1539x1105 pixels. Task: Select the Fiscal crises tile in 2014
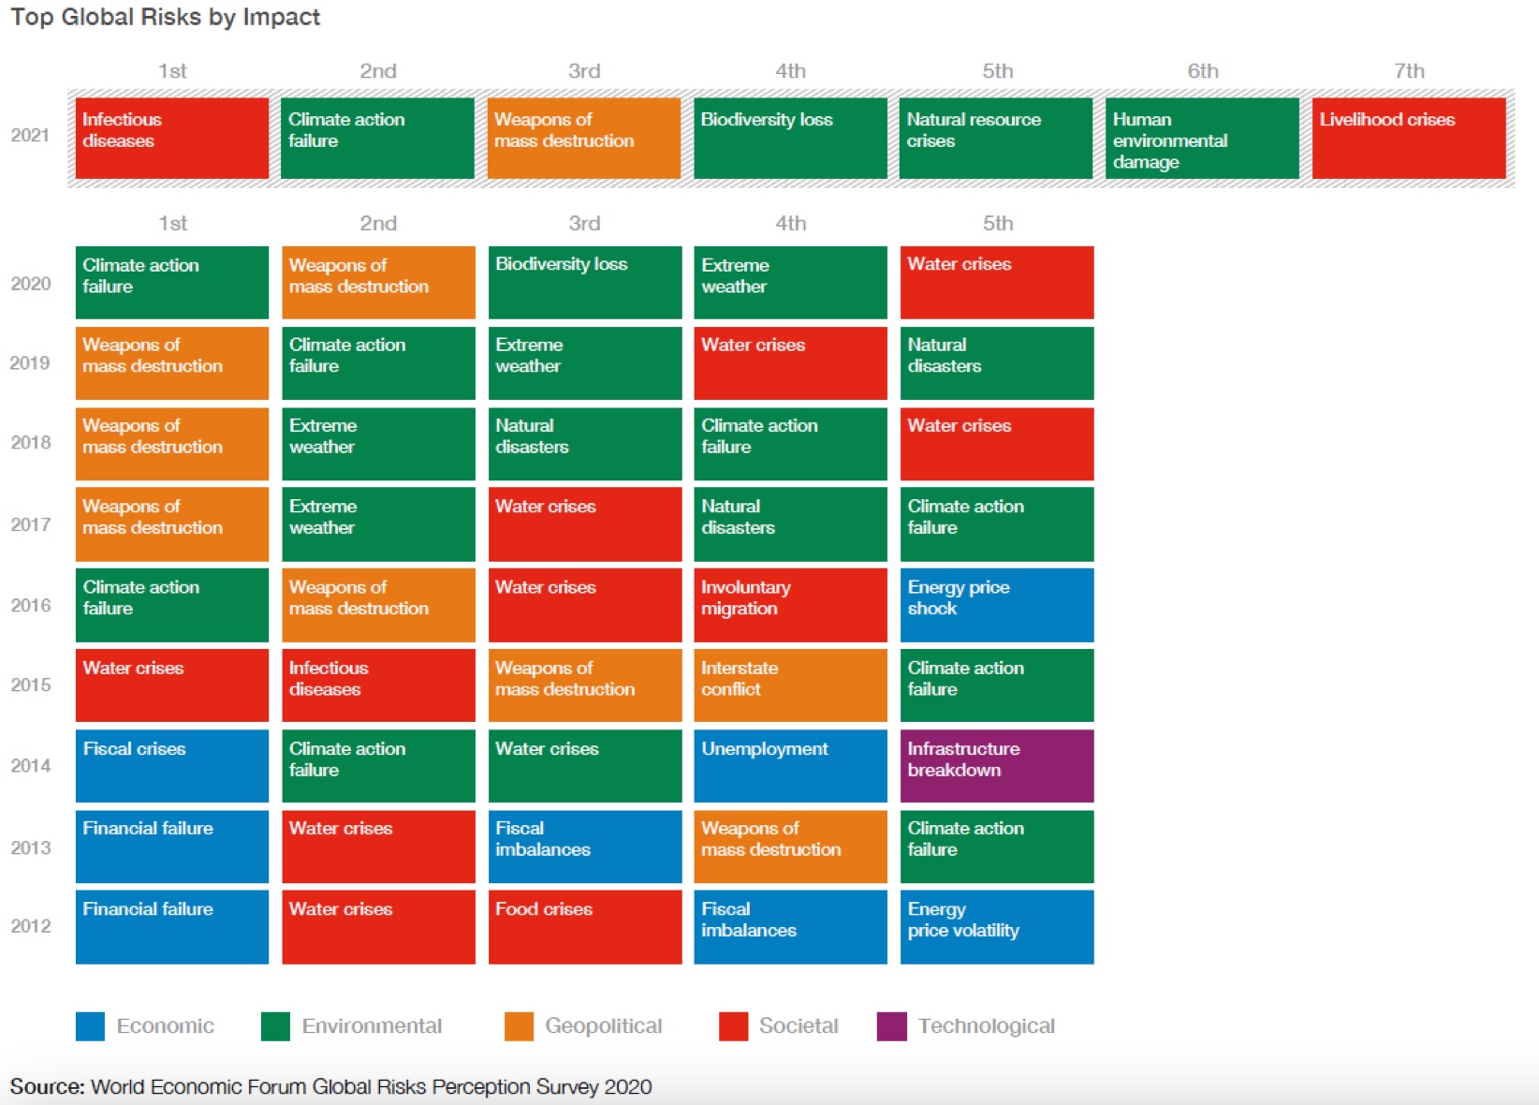pos(171,765)
